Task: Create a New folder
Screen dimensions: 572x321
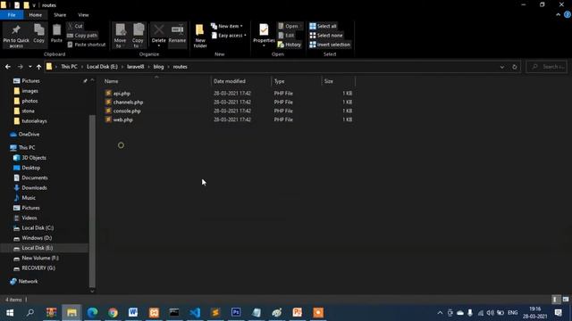Action: [200, 36]
